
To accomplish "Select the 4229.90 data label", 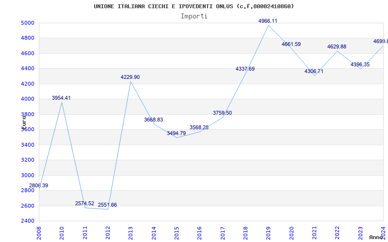I will point(130,77).
